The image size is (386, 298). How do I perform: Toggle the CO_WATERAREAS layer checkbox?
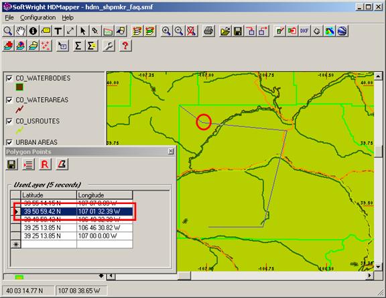tap(9, 100)
